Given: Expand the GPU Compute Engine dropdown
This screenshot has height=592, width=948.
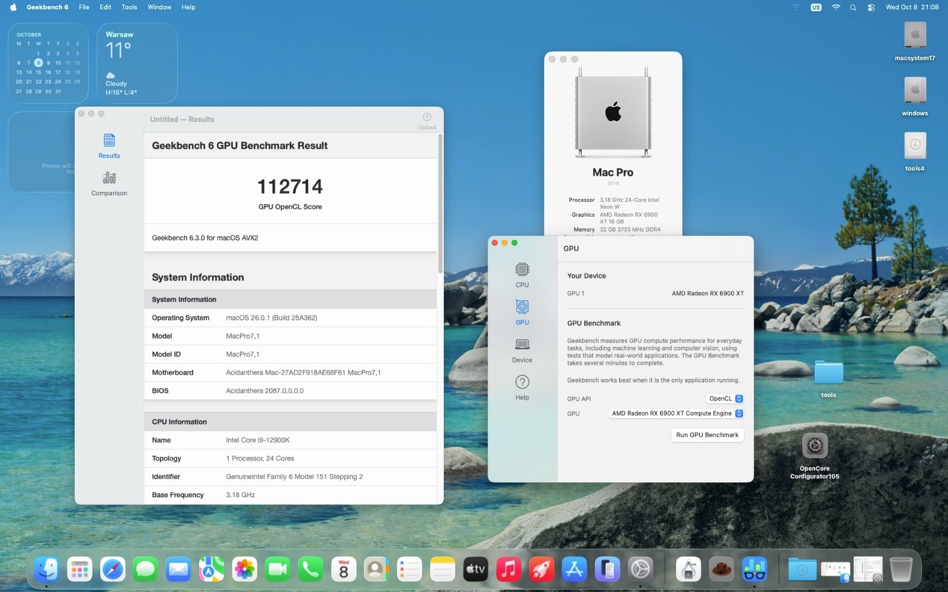Looking at the screenshot, I should (x=675, y=413).
